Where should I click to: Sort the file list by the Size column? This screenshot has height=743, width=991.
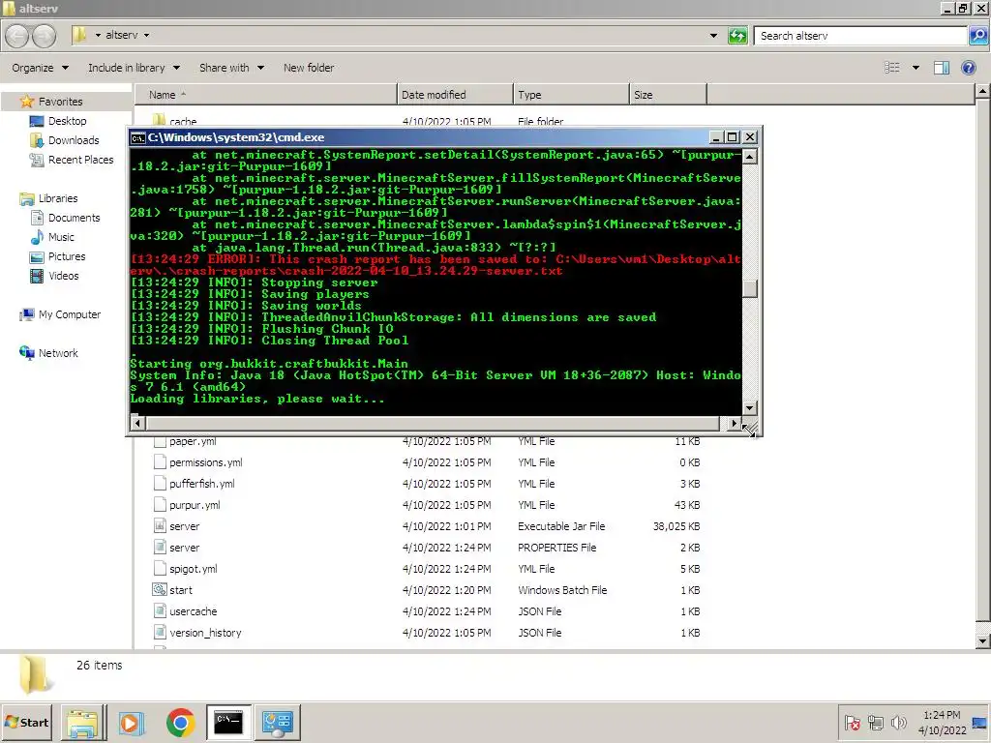(x=668, y=95)
